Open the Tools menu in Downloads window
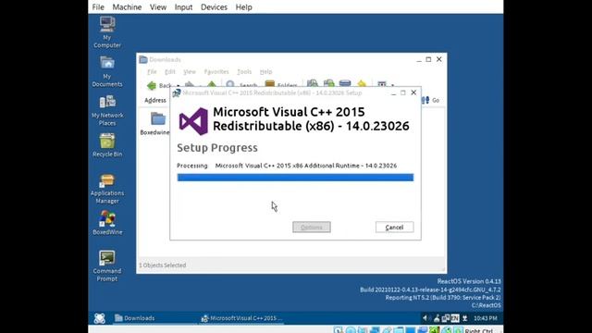592x333 pixels. pyautogui.click(x=244, y=72)
